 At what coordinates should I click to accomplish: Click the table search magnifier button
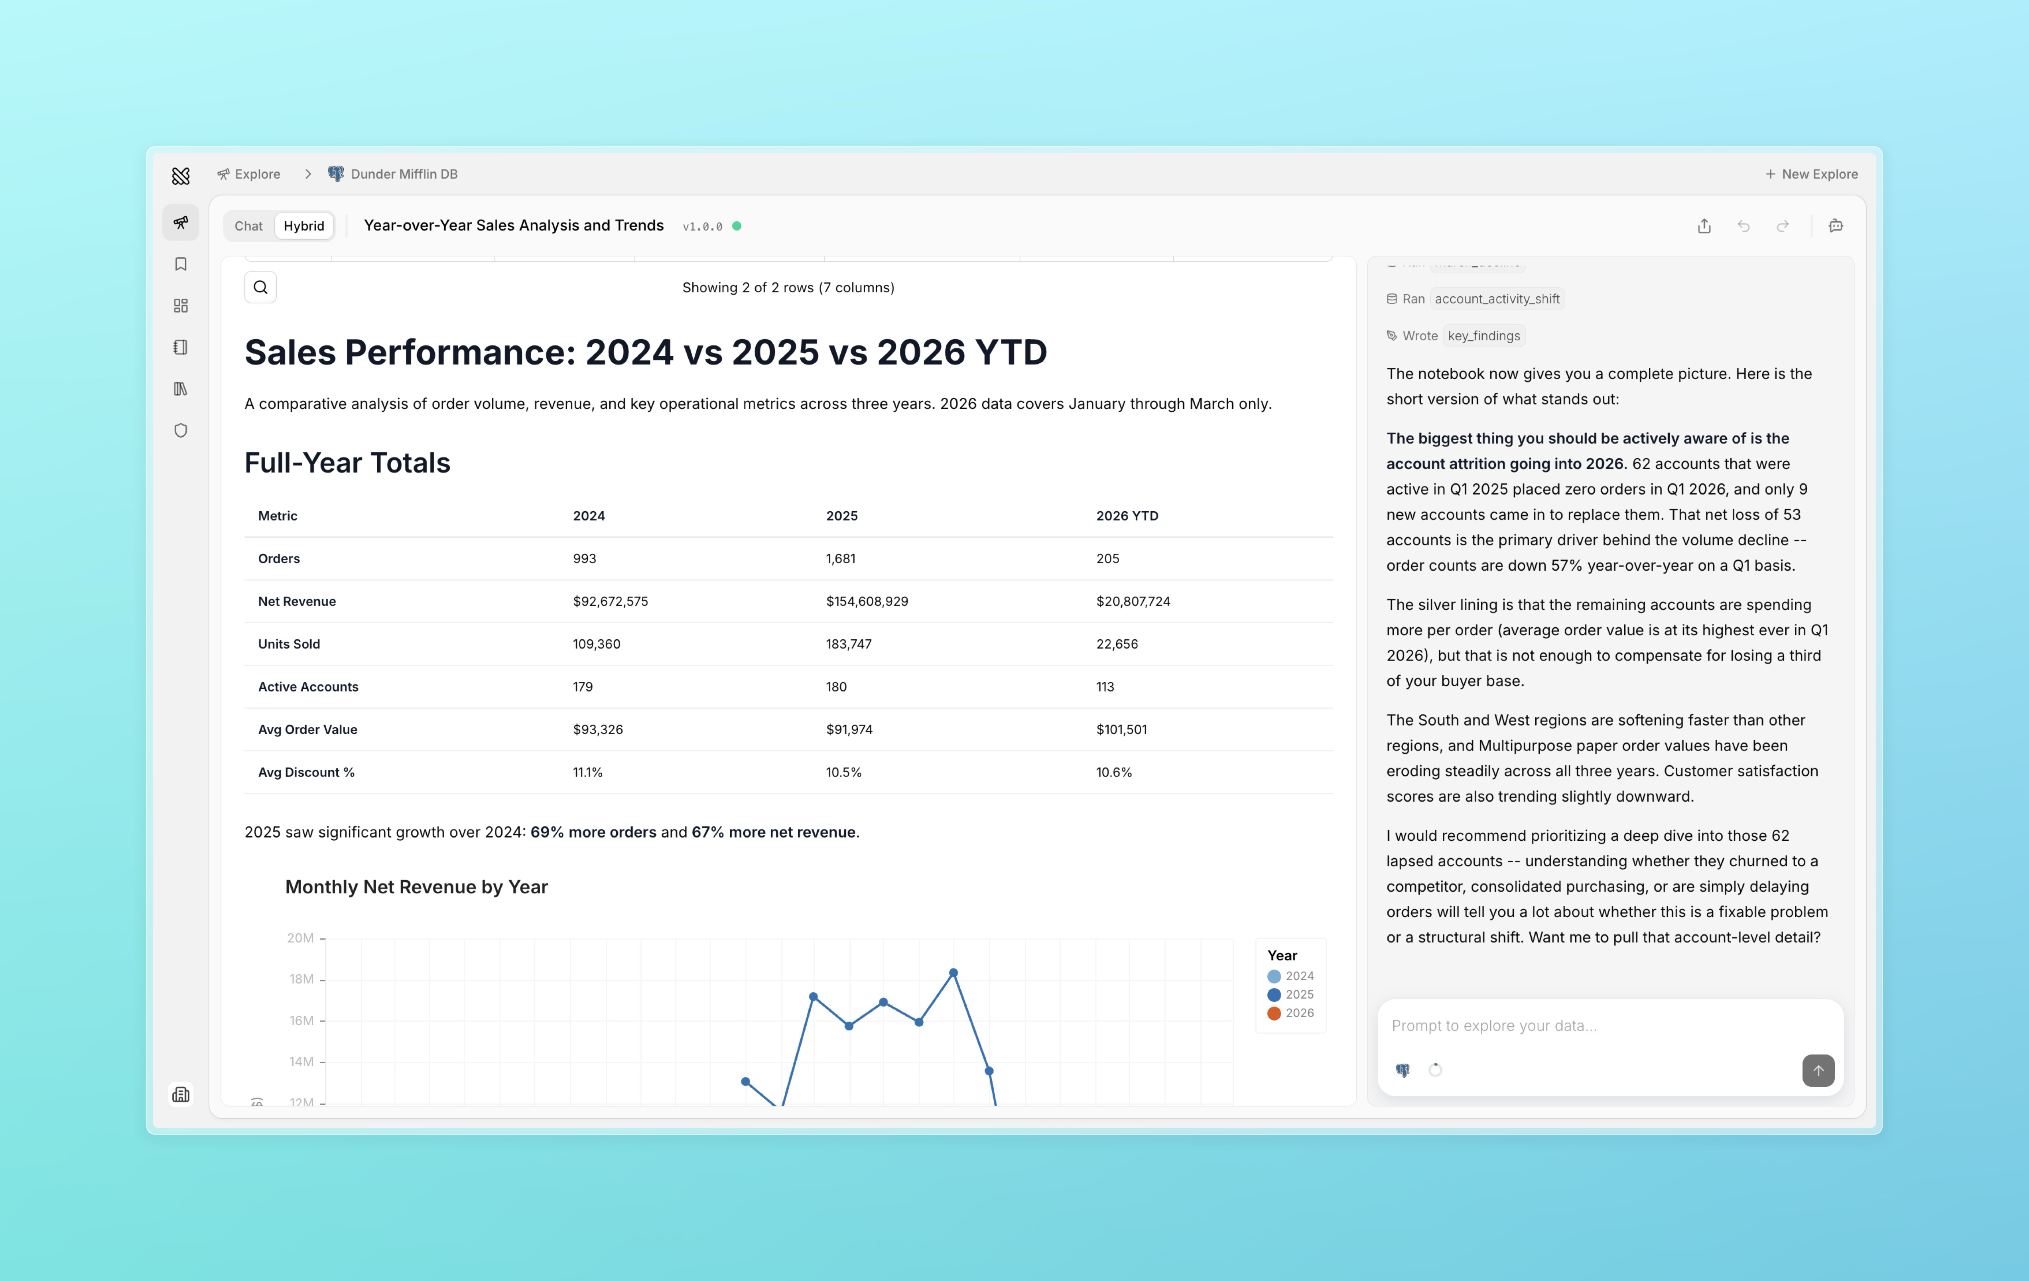[x=260, y=288]
